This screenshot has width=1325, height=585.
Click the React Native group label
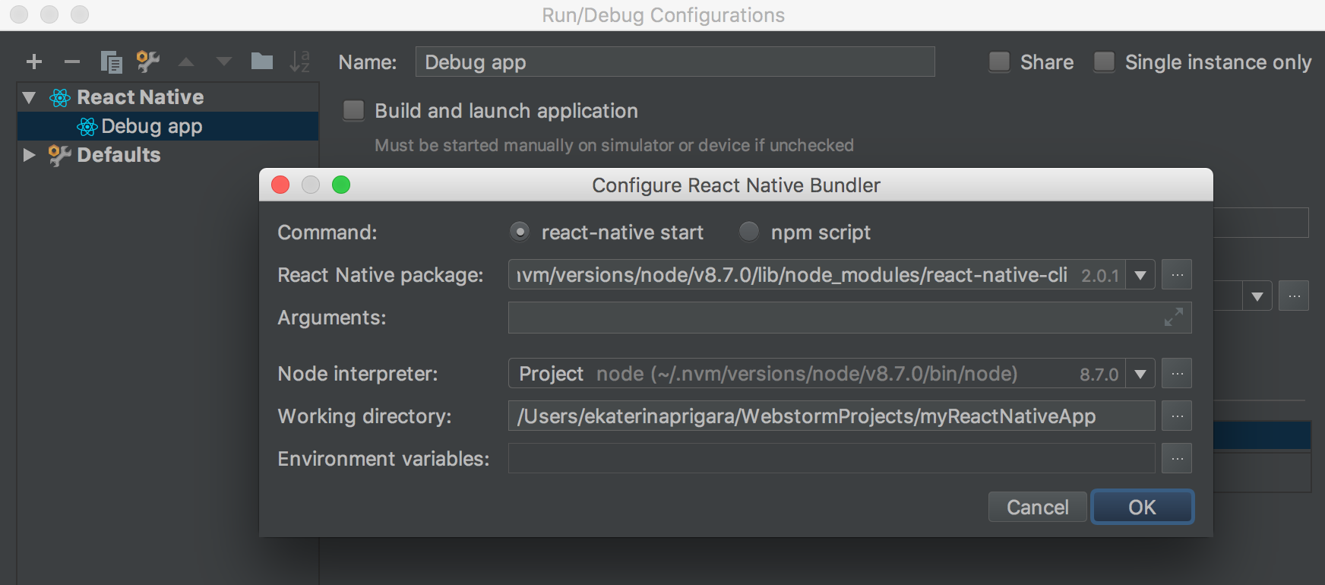coord(140,97)
